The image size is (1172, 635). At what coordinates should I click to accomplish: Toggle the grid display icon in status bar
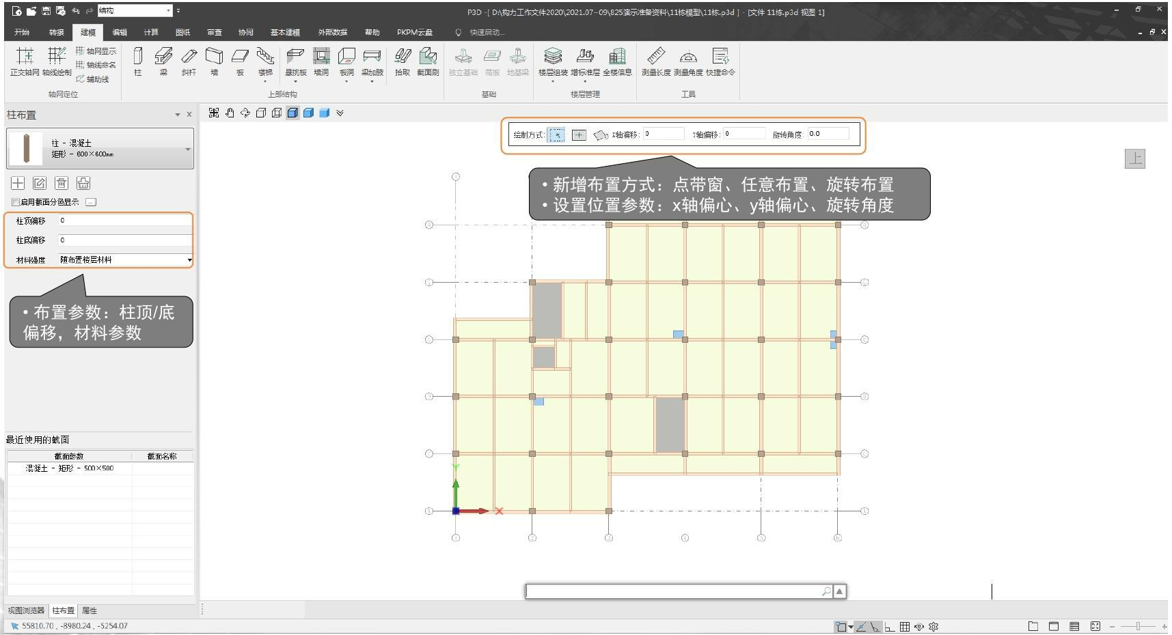pyautogui.click(x=904, y=626)
